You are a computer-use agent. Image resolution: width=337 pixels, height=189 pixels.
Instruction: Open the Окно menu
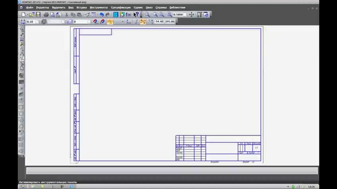tap(149, 7)
